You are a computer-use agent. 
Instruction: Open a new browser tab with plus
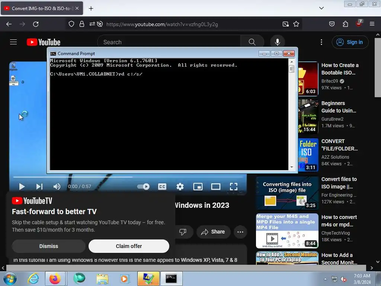(x=91, y=8)
